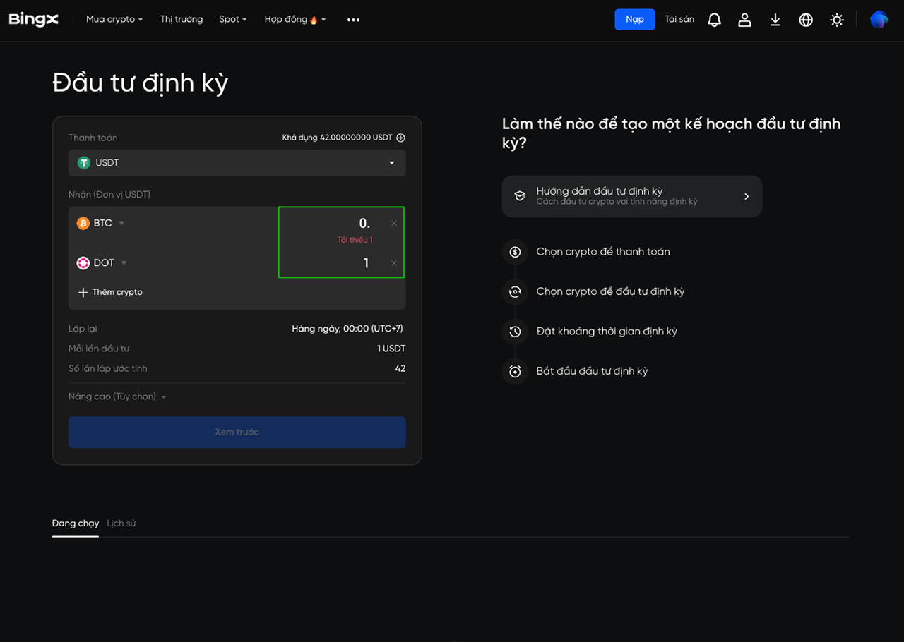The image size is (904, 642).
Task: Open the language globe icon
Action: point(806,20)
